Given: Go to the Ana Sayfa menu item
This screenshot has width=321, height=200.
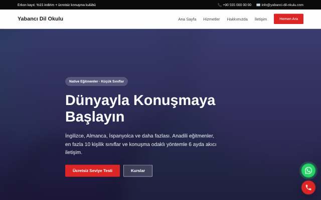Looking at the screenshot, I should tap(187, 19).
